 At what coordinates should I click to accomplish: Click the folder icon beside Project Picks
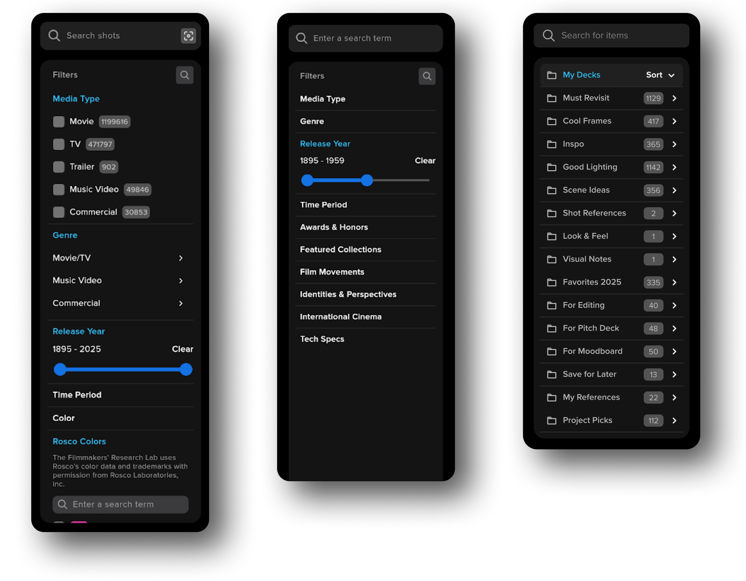551,420
